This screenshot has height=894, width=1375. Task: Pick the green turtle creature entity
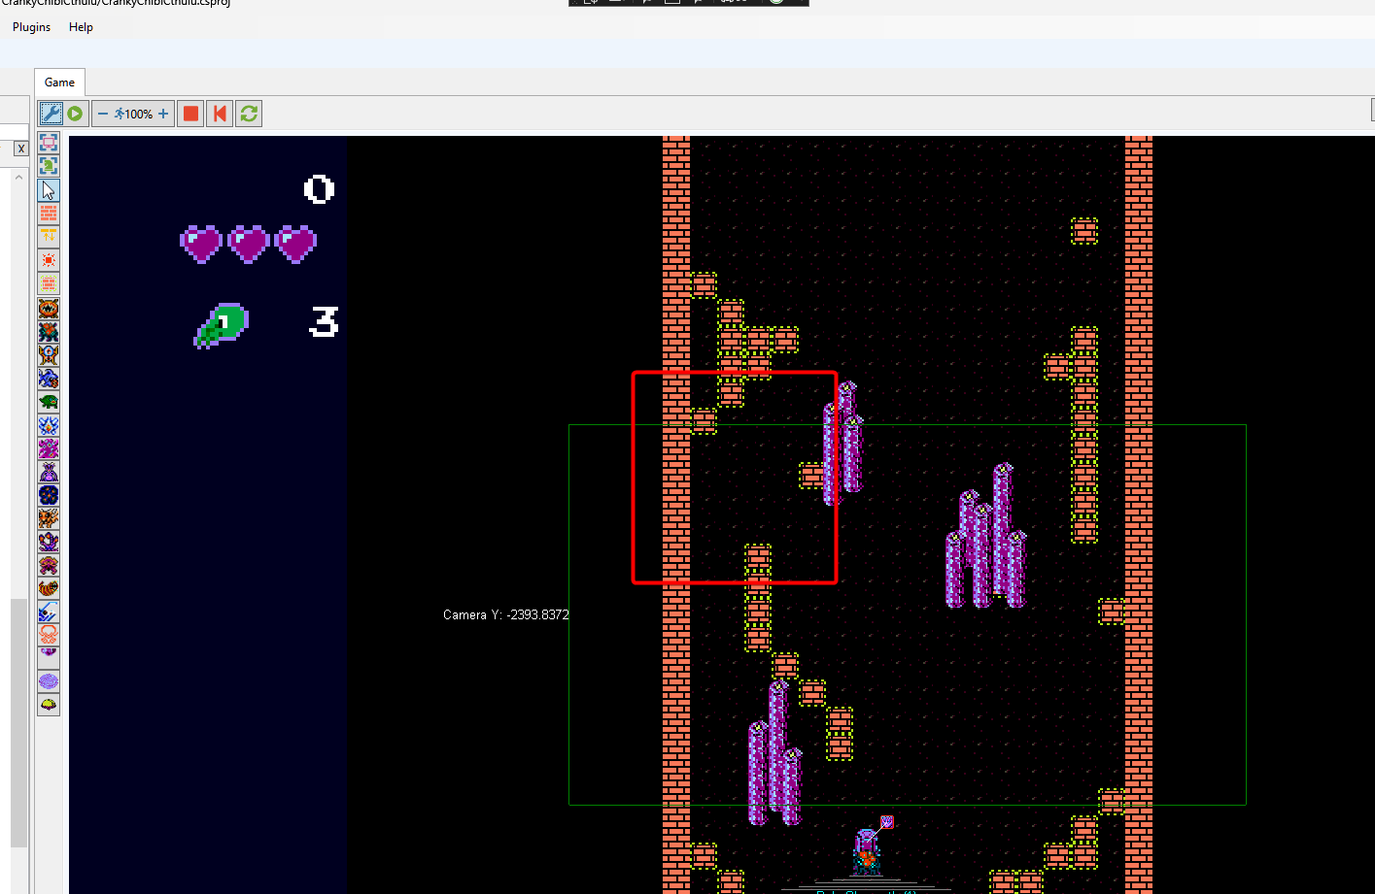[x=48, y=400]
